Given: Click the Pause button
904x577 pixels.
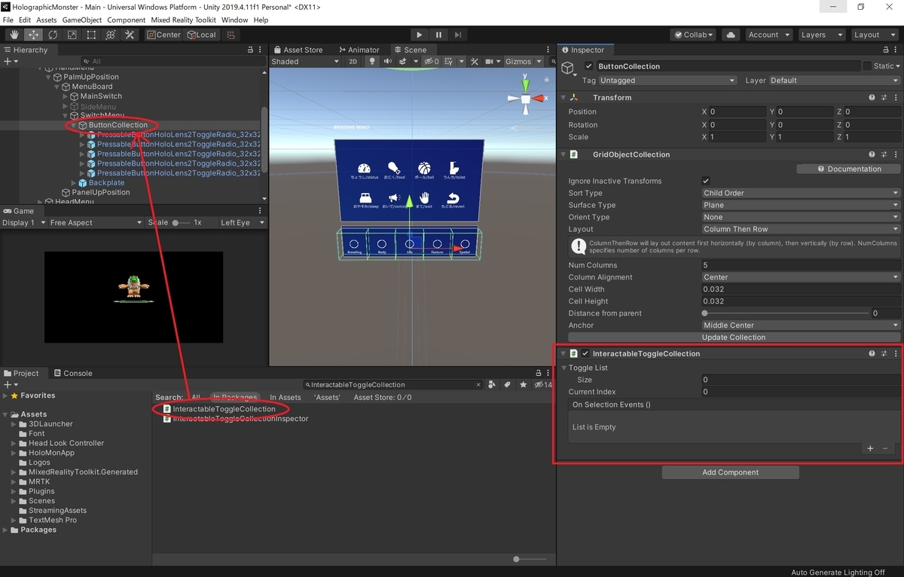Looking at the screenshot, I should (x=438, y=35).
